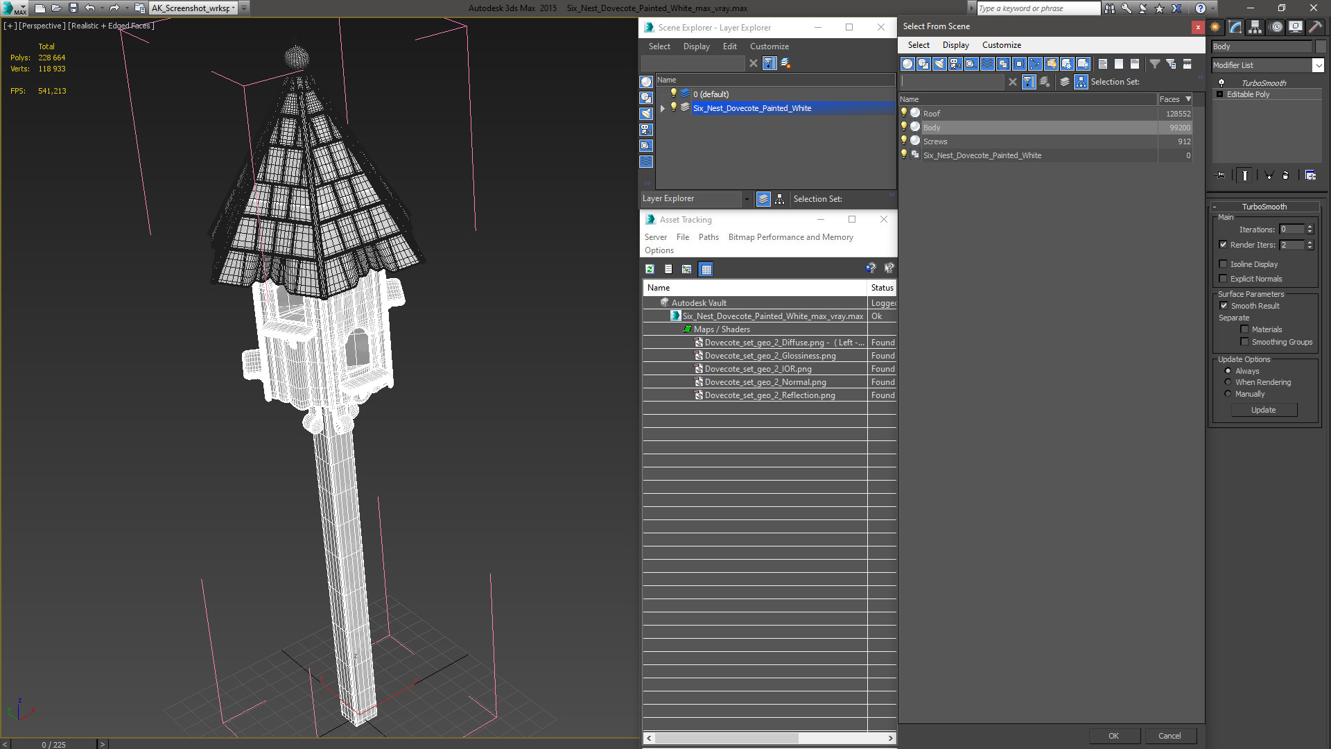Toggle Display Lights filter icon
The height and width of the screenshot is (749, 1331).
click(x=939, y=64)
